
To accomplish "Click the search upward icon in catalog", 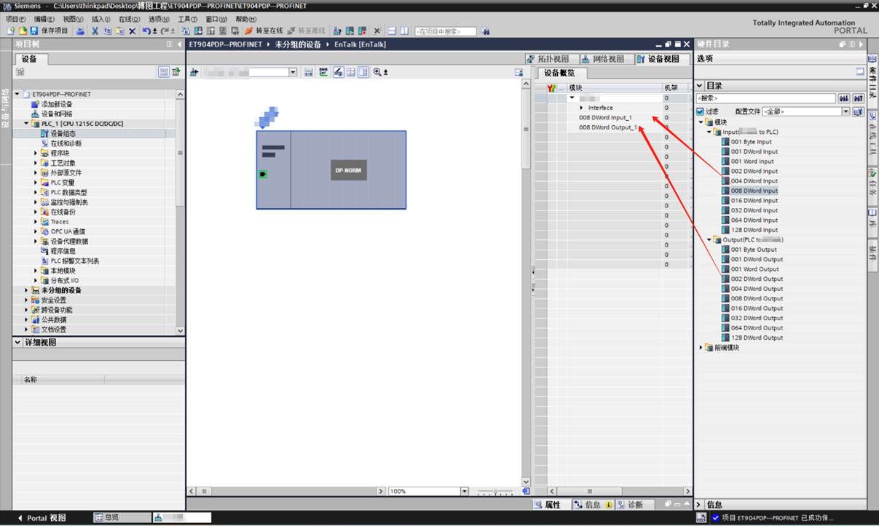I will [858, 98].
